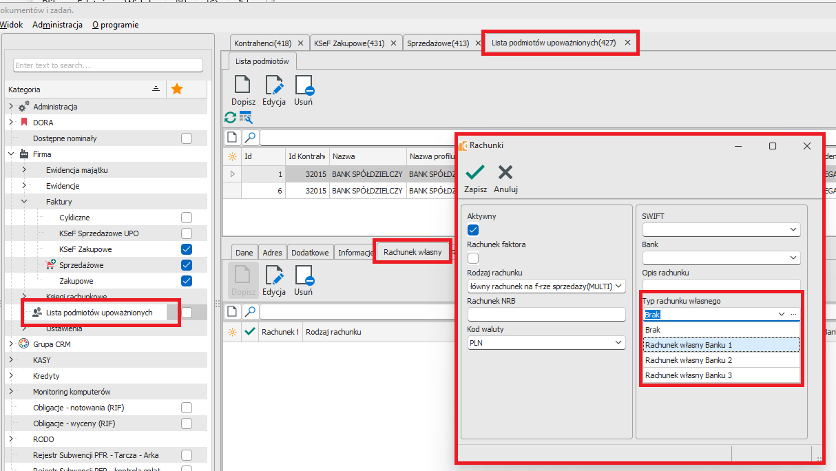Open the table search icon beside refresh
The height and width of the screenshot is (471, 836).
[246, 118]
